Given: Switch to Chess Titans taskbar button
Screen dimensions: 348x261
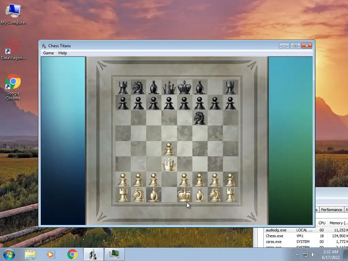Looking at the screenshot, I should click(93, 254).
